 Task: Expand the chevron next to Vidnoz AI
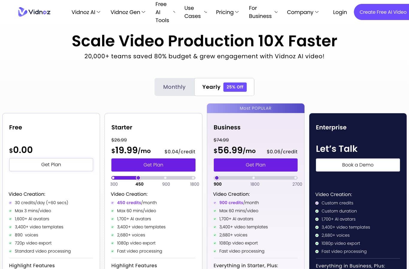(x=99, y=12)
